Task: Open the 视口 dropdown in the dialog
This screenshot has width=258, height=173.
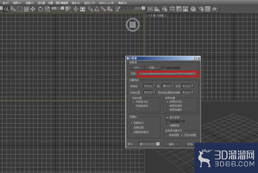Action: pos(149,144)
